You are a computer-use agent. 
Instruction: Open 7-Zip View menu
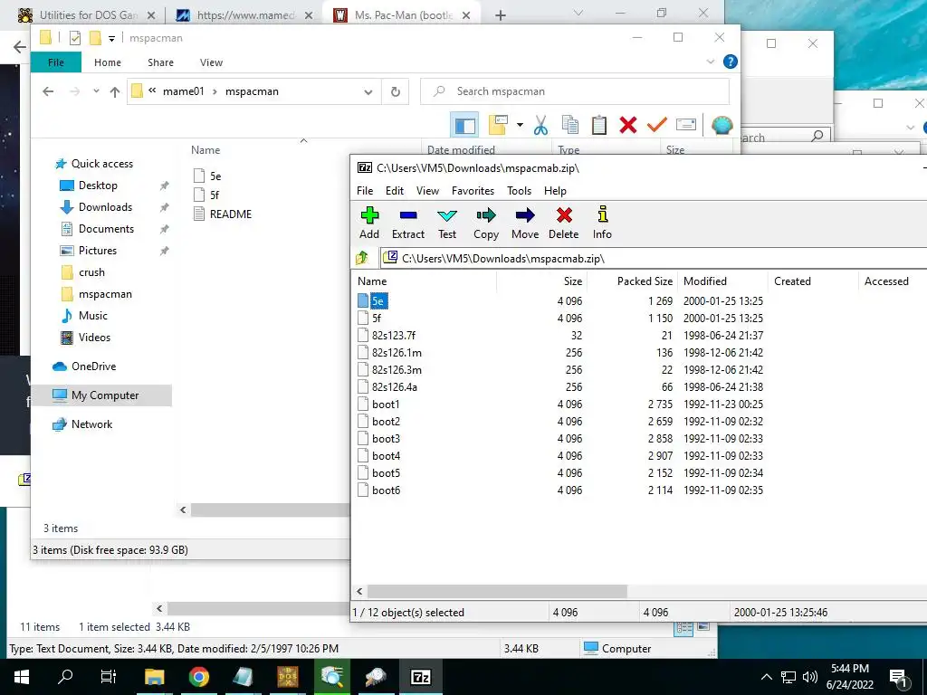click(427, 190)
